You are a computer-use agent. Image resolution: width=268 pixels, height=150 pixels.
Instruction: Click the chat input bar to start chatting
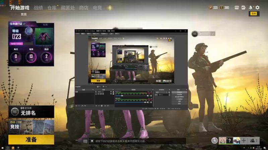(x=137, y=141)
